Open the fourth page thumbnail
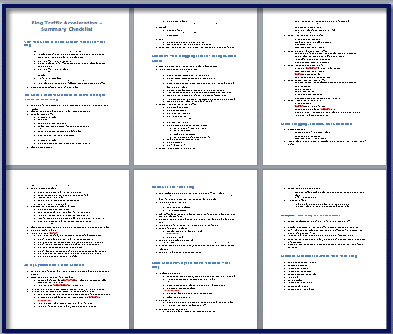 tap(68, 249)
